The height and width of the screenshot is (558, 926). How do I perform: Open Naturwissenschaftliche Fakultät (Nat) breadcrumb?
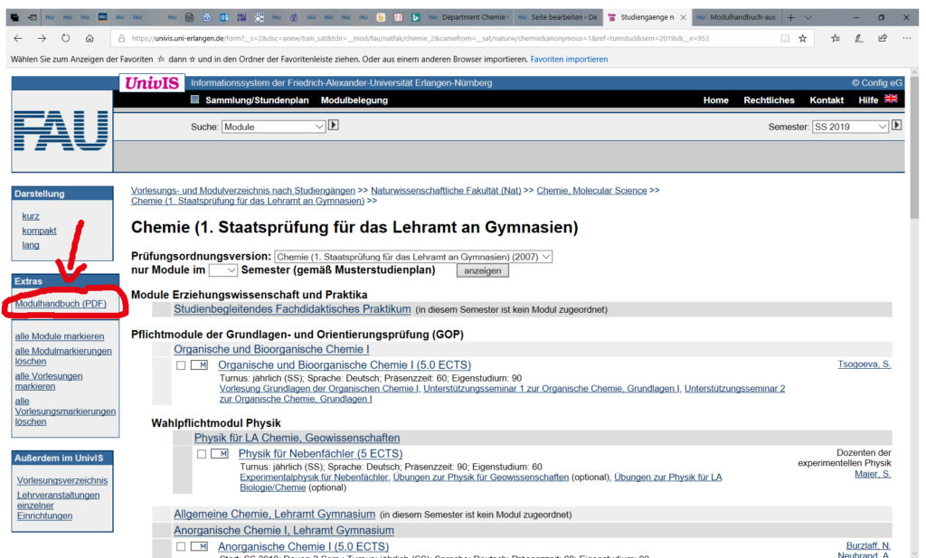pyautogui.click(x=446, y=190)
